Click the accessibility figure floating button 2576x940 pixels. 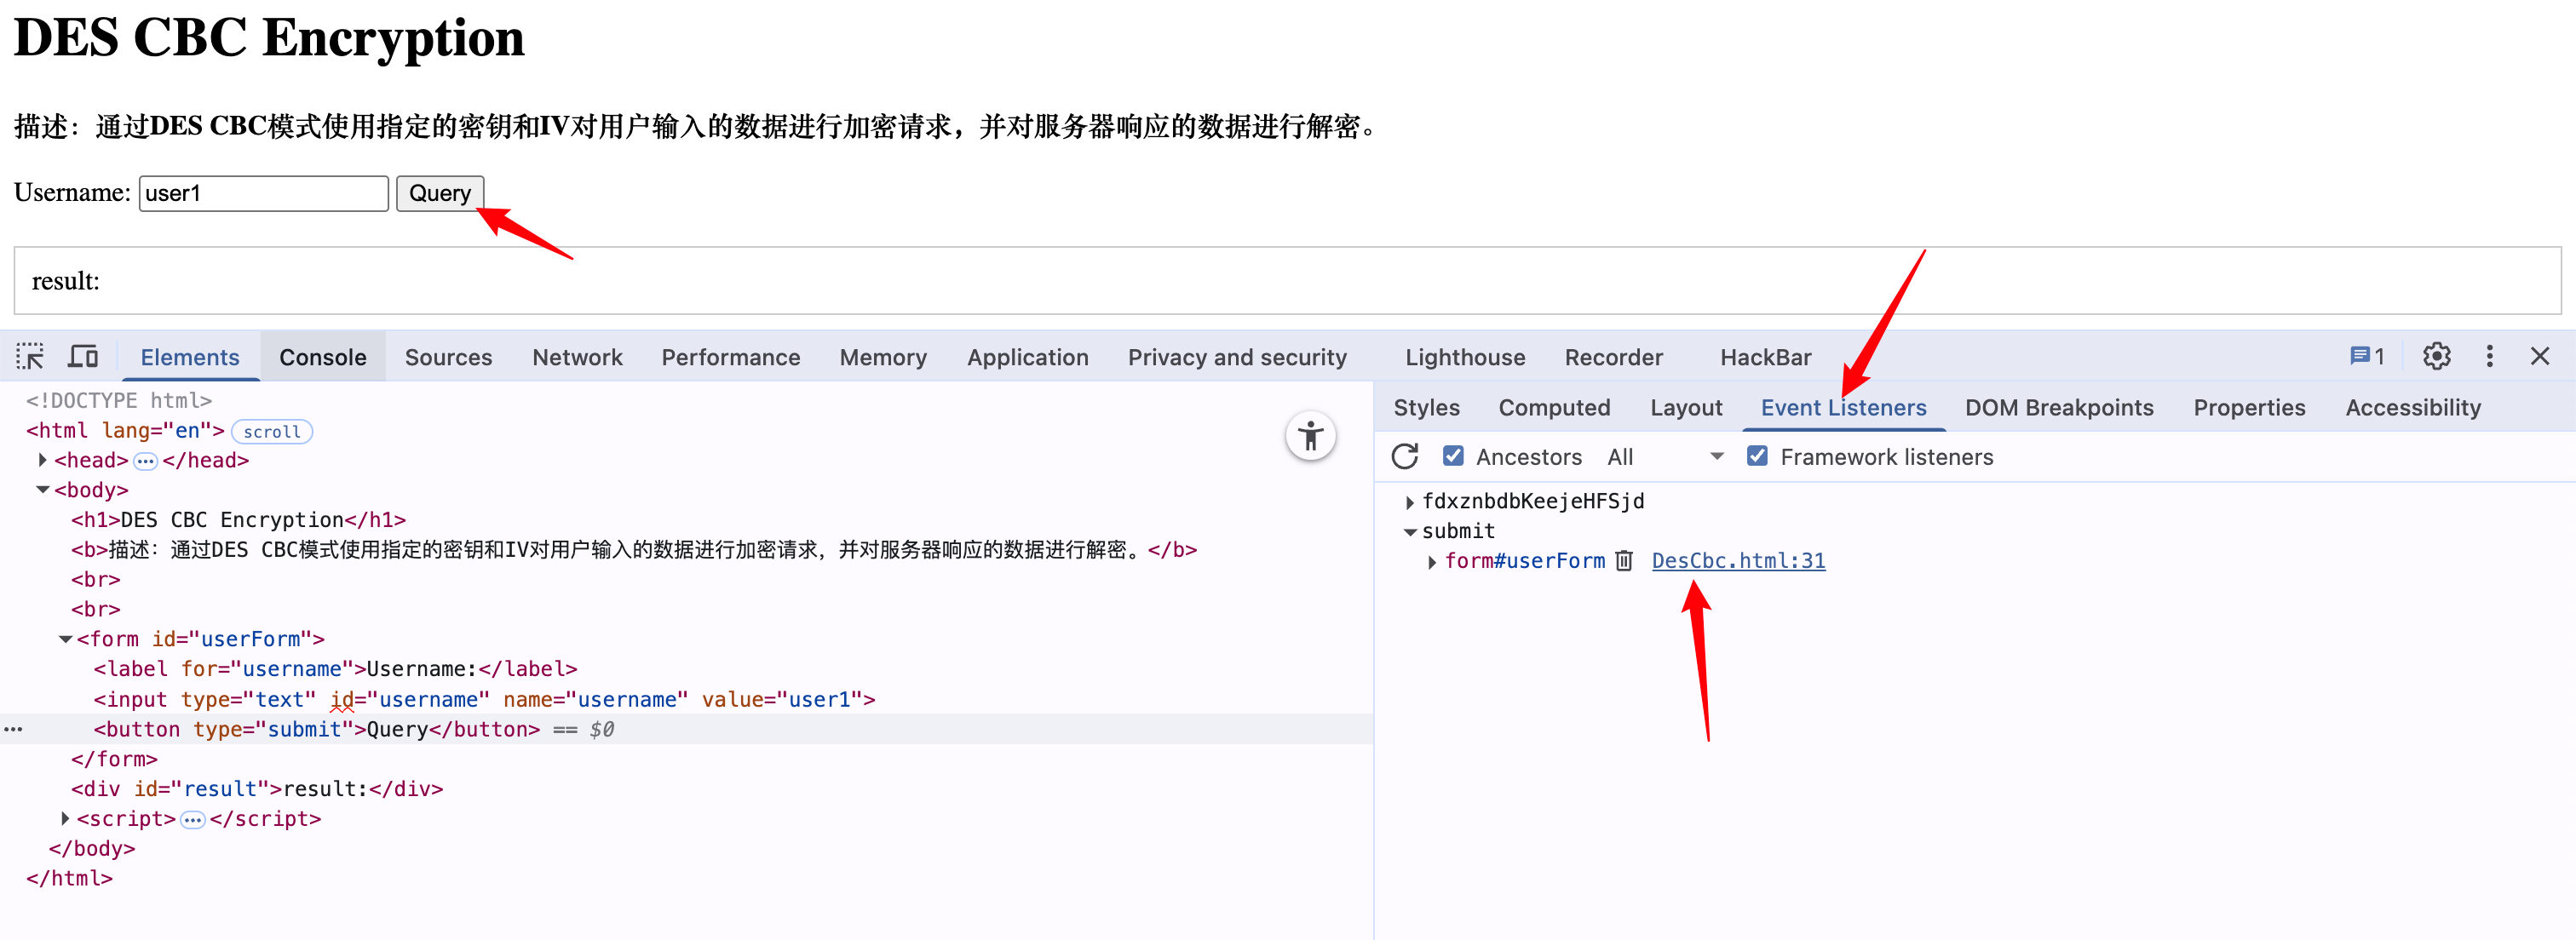coord(1310,436)
